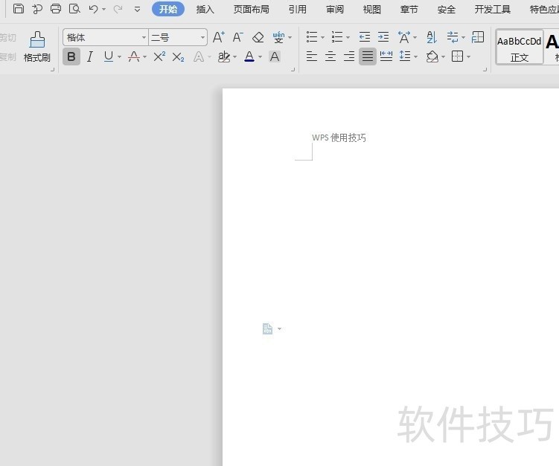Image resolution: width=559 pixels, height=466 pixels.
Task: Toggle bulleted list button
Action: pyautogui.click(x=312, y=37)
